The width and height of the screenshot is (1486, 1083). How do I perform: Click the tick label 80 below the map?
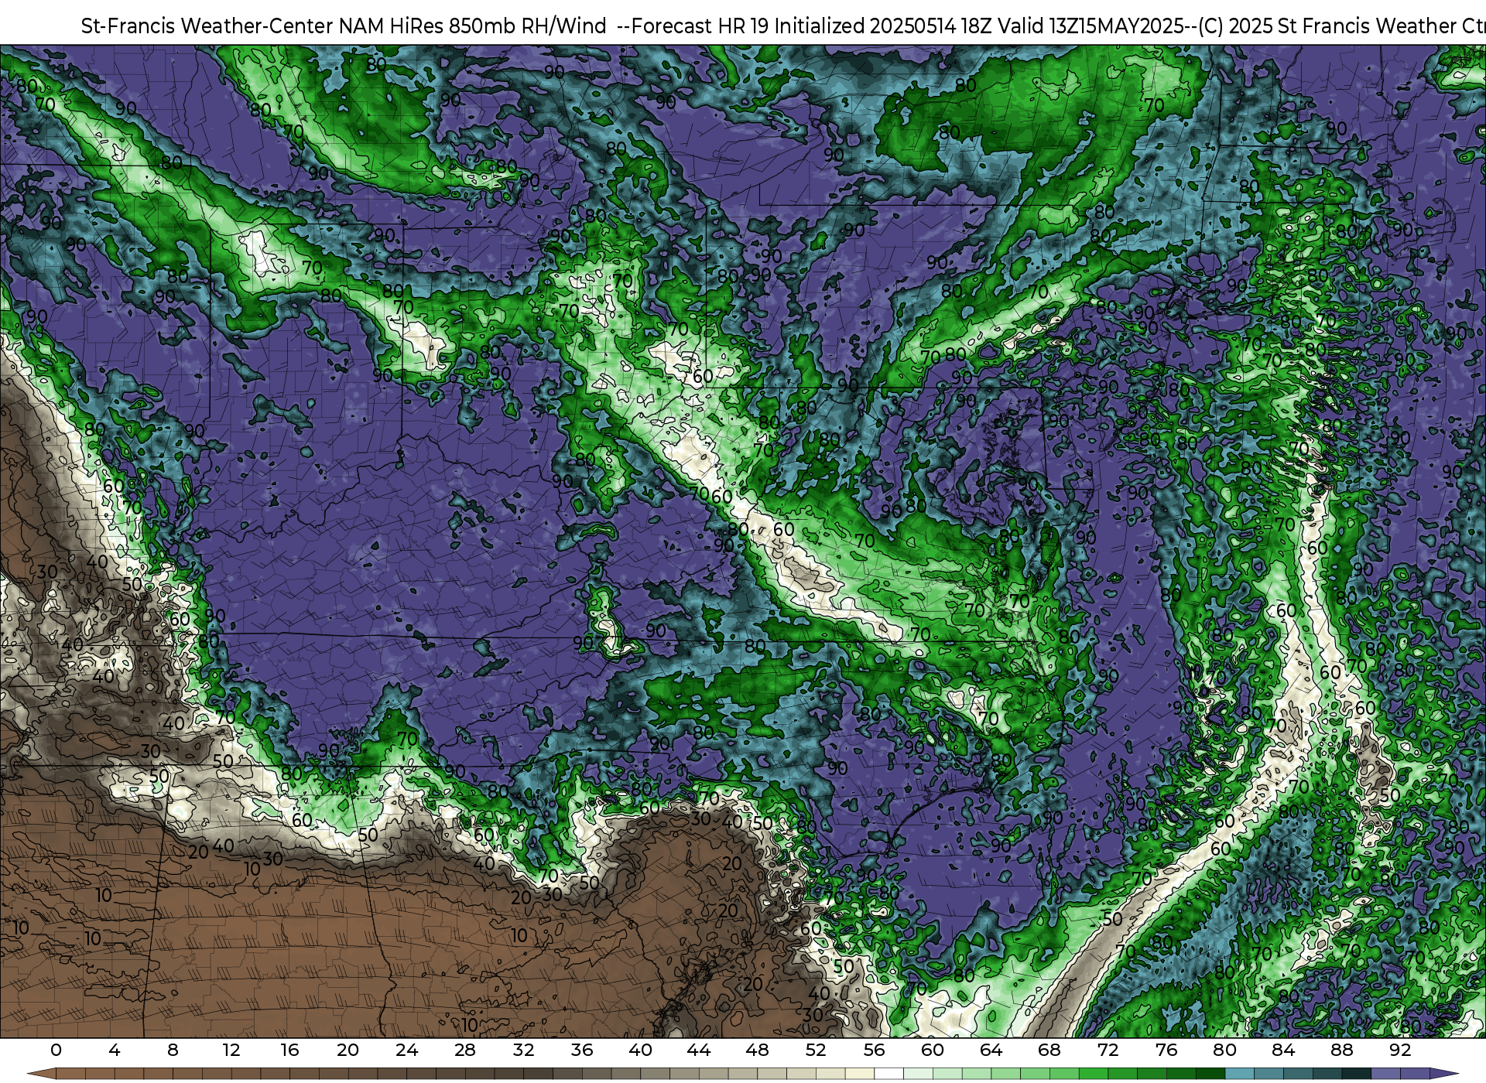point(1224,1050)
